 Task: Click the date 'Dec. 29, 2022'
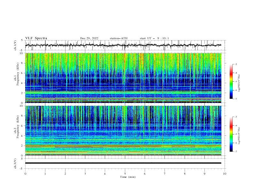point(89,38)
